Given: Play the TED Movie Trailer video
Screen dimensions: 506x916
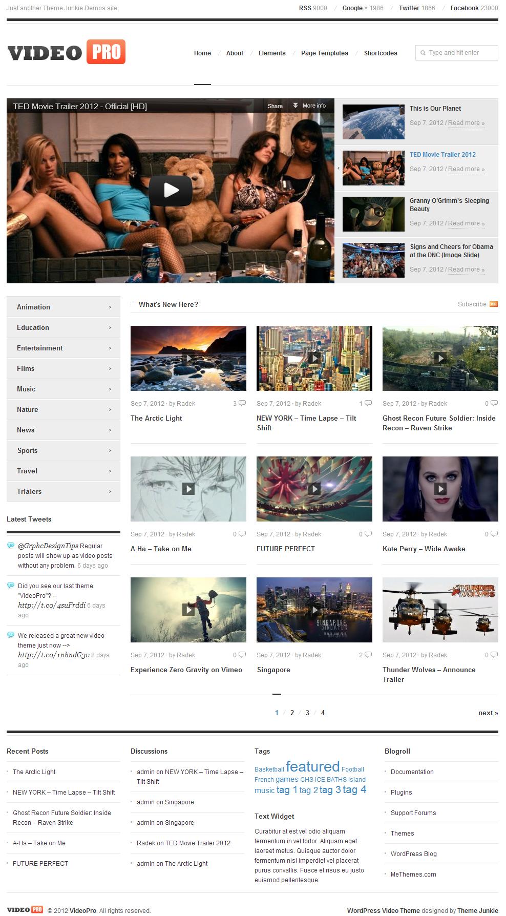Looking at the screenshot, I should click(171, 191).
